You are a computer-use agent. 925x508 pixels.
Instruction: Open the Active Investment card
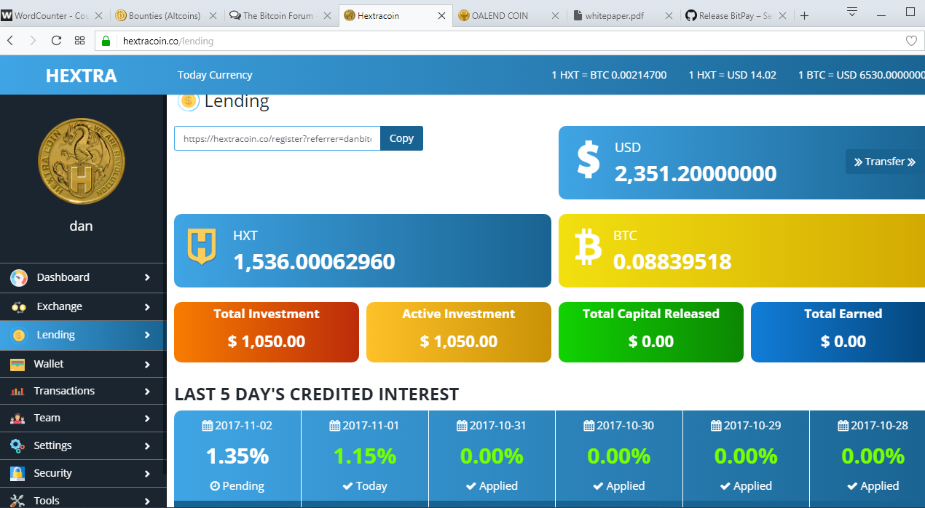pos(459,332)
